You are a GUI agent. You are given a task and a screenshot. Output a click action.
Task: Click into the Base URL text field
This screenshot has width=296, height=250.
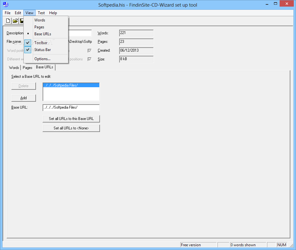click(71, 107)
